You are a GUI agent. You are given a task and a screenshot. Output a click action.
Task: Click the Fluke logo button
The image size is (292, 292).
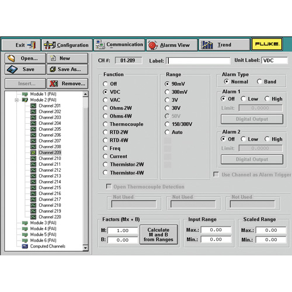tap(267, 44)
